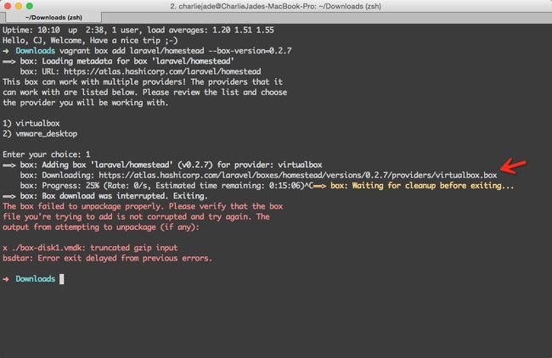Image resolution: width=552 pixels, height=358 pixels.
Task: Click the terminal cursor after last Downloads prompt
Action: click(62, 279)
